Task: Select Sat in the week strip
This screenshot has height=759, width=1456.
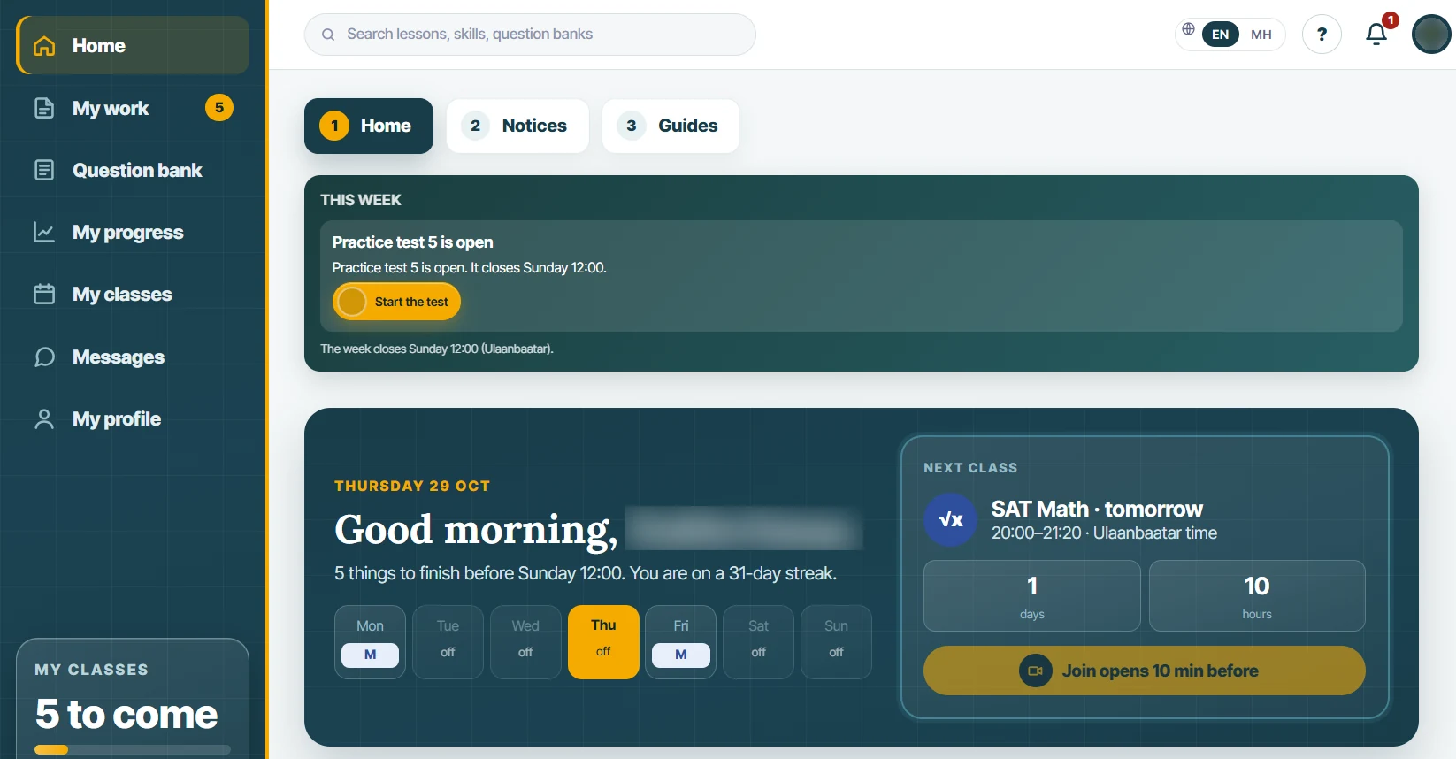Action: click(759, 642)
